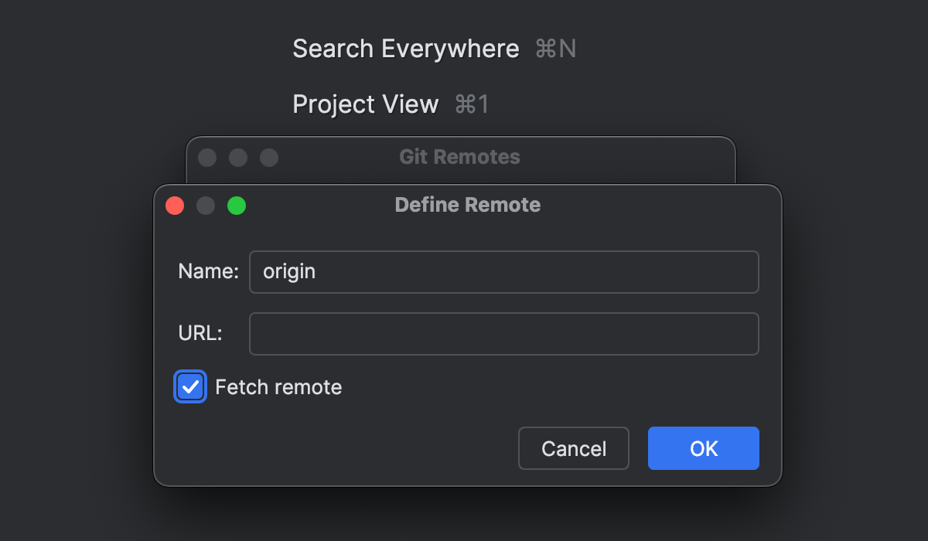The width and height of the screenshot is (928, 541).
Task: Focus the Name field containing origin
Action: coord(503,272)
